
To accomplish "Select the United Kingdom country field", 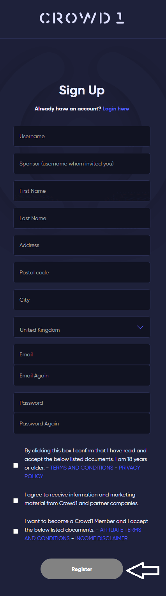I will click(82, 327).
